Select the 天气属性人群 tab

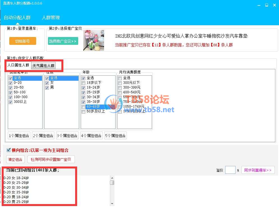click(43, 66)
